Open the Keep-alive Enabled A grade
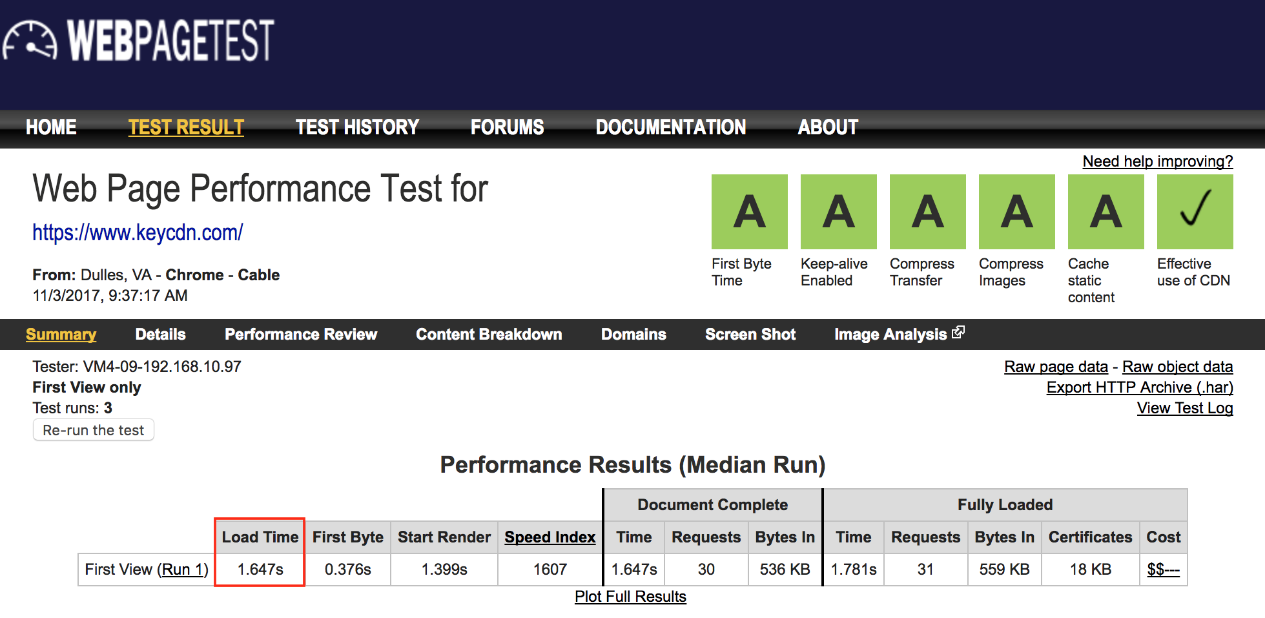This screenshot has height=618, width=1265. [838, 212]
